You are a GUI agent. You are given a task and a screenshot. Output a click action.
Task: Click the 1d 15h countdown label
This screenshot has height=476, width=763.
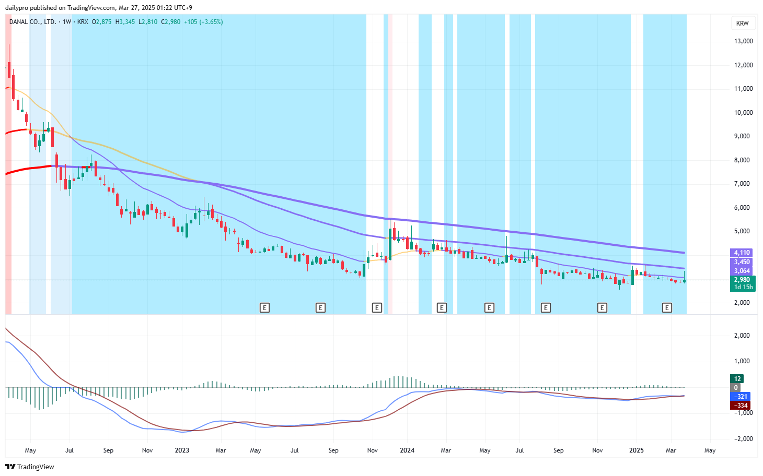[743, 288]
